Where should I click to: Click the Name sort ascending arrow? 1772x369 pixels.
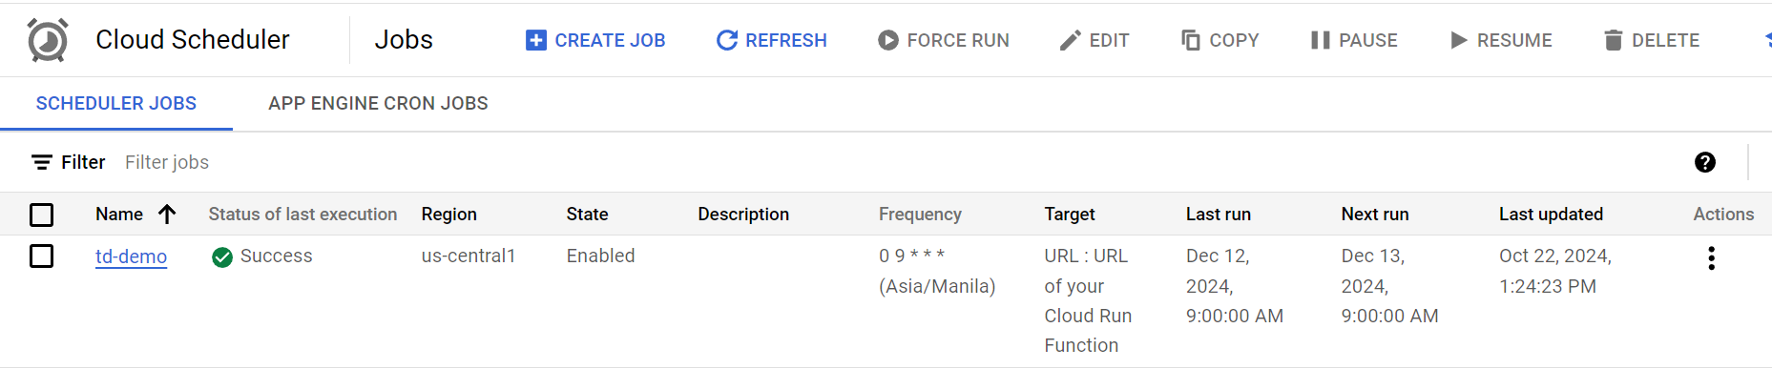[167, 215]
